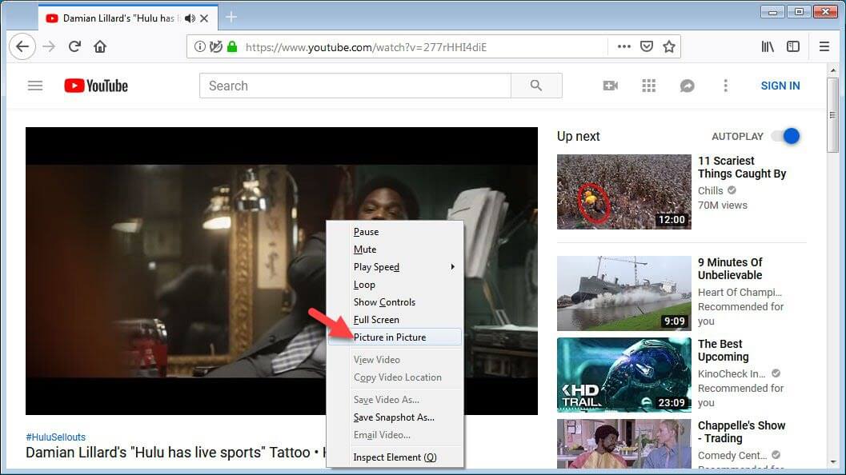Toggle Loop in the context menu
Screen dimensions: 846x475
point(364,285)
